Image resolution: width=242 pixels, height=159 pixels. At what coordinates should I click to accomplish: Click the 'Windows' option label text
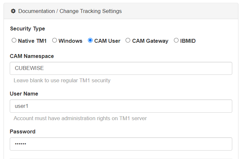click(x=70, y=41)
